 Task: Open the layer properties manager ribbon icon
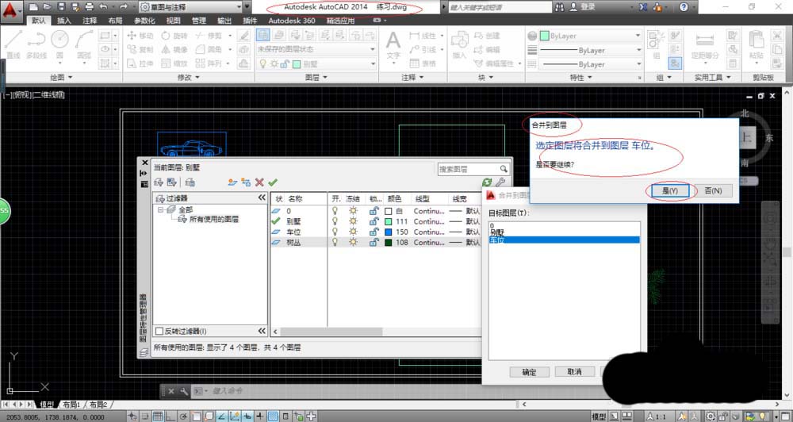(x=263, y=35)
